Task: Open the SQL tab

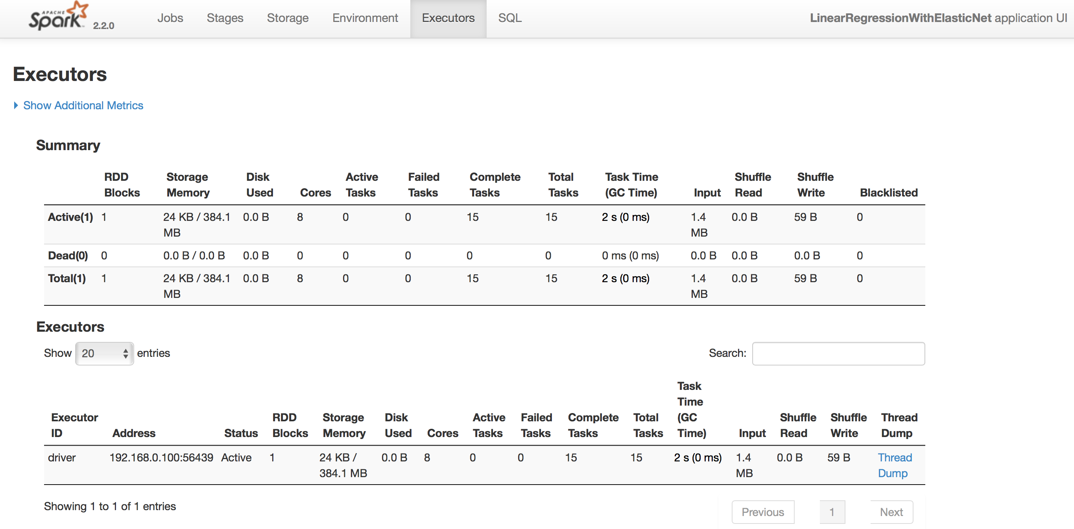Action: [x=509, y=18]
